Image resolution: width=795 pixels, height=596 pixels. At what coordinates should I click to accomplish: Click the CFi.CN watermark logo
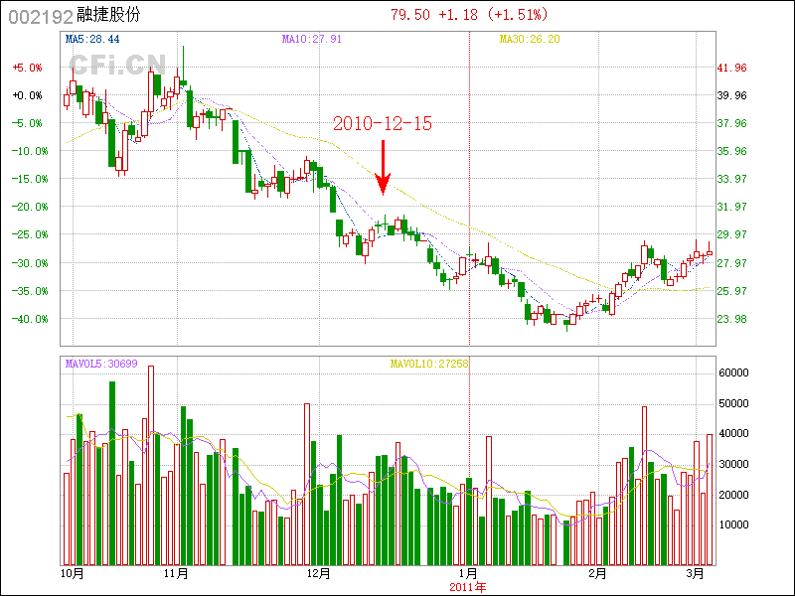[x=115, y=66]
